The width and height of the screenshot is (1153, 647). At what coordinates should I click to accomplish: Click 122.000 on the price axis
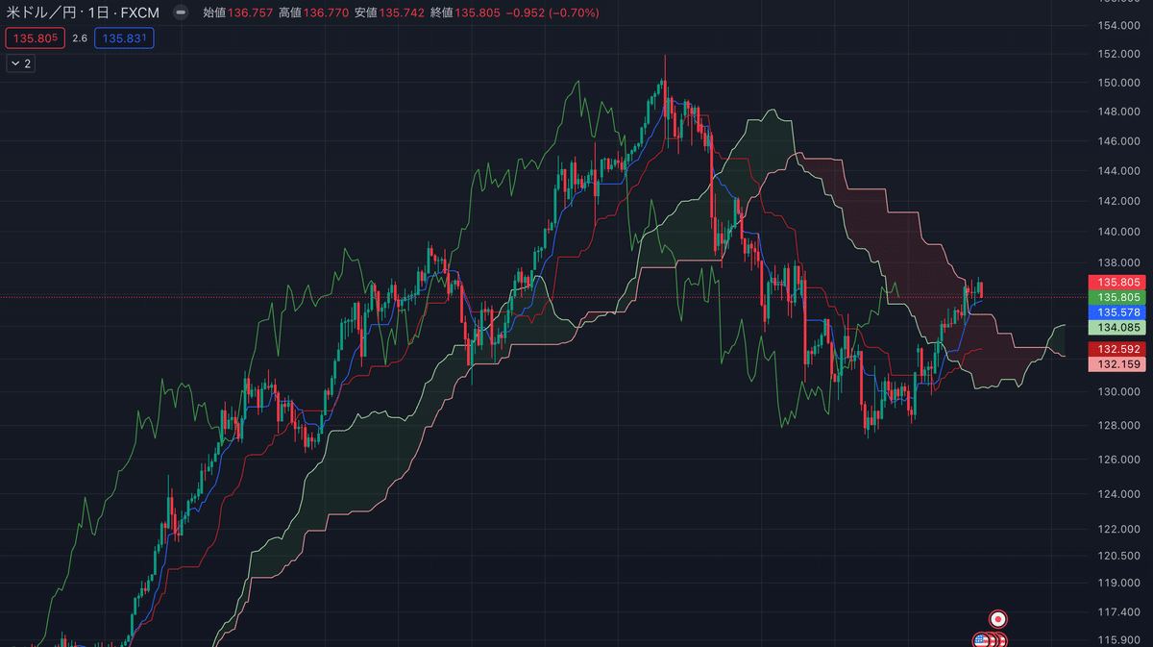click(x=1120, y=530)
